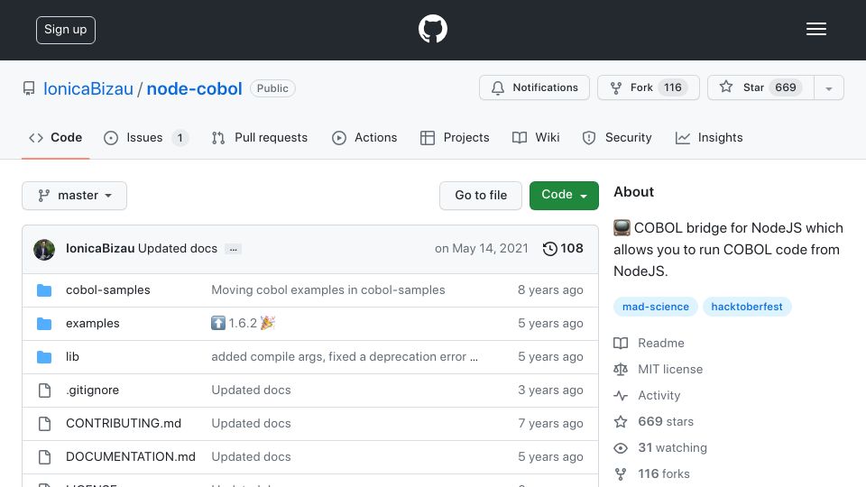
Task: Click the MIT license scale icon
Action: pos(621,370)
